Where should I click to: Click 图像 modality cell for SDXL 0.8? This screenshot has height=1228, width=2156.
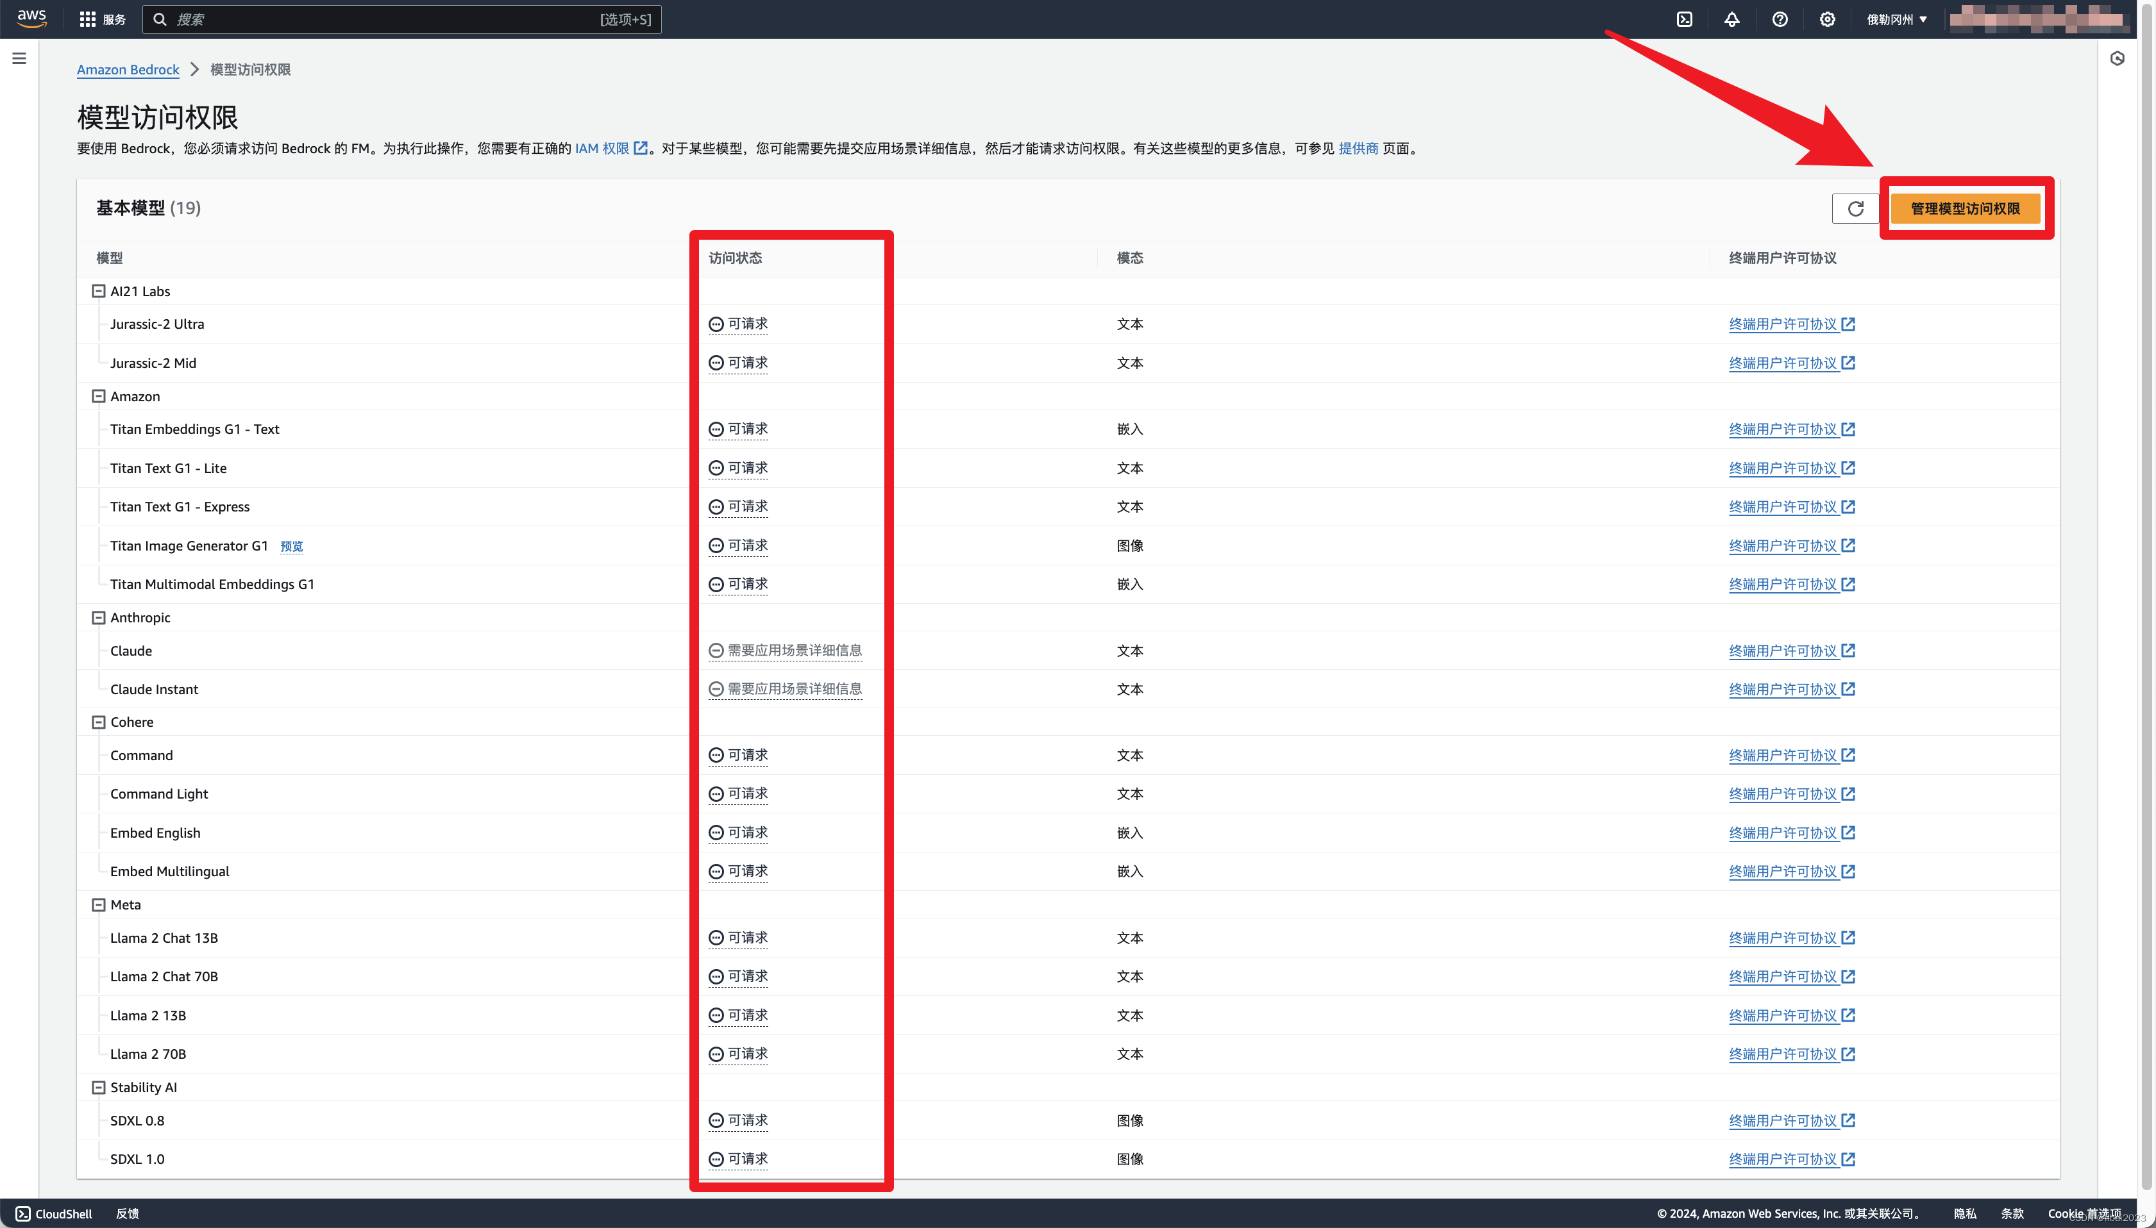tap(1130, 1120)
